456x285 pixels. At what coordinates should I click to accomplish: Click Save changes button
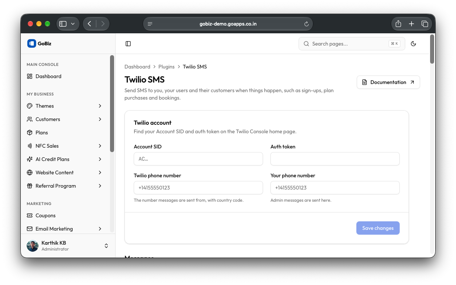point(378,228)
